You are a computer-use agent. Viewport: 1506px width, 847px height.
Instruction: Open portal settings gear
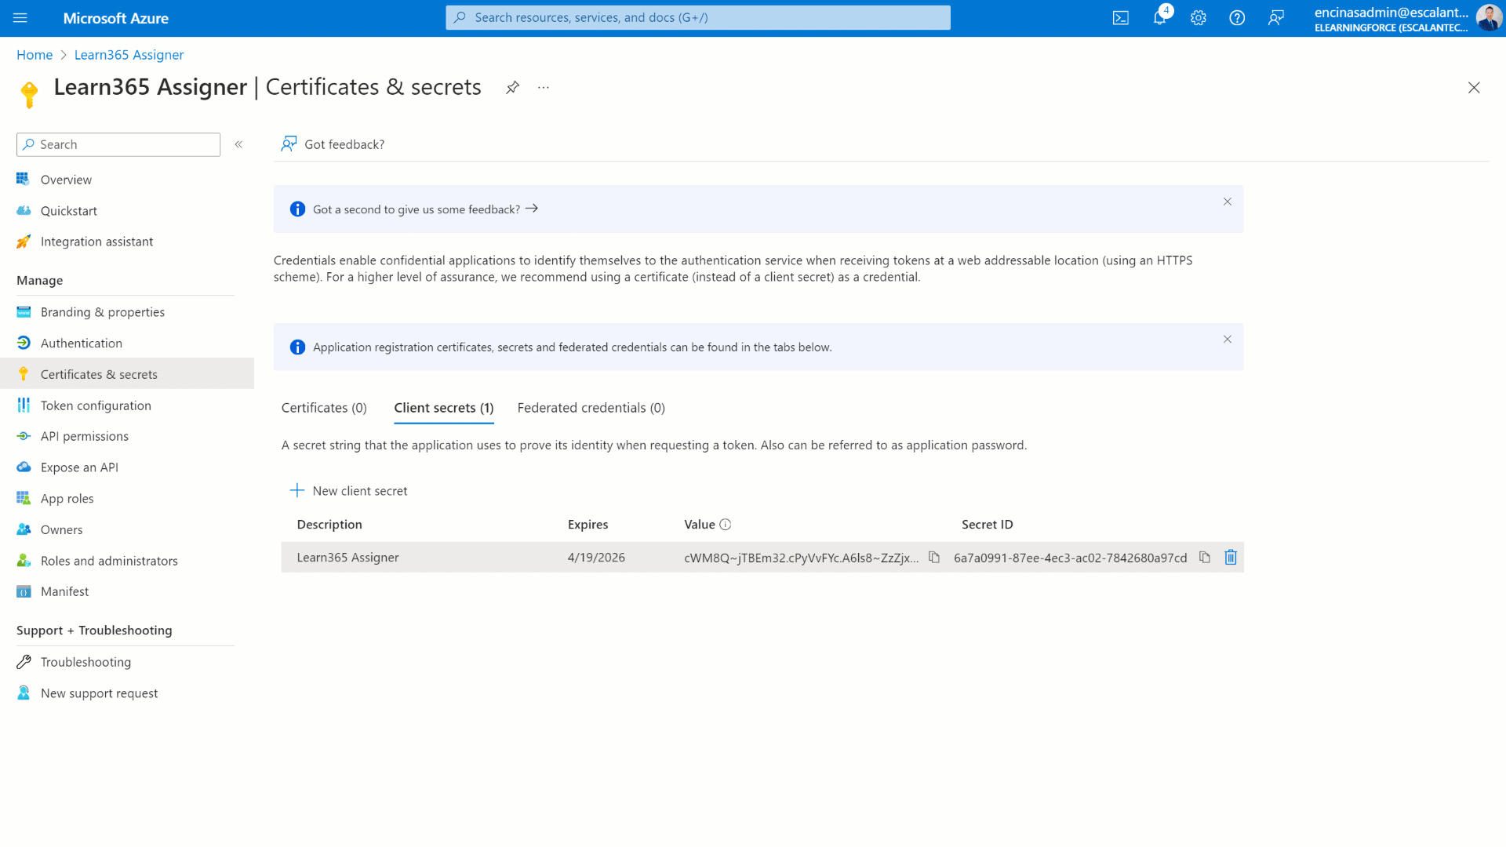(1198, 17)
